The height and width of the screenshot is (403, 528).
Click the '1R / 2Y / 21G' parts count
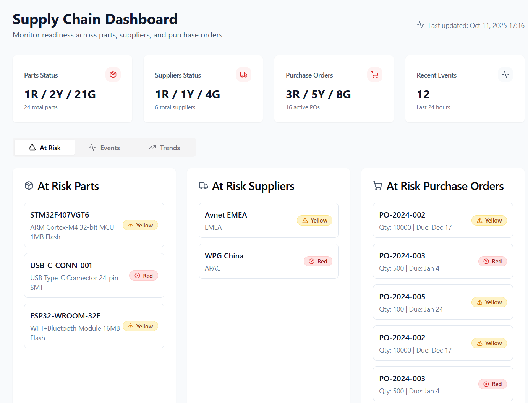60,94
